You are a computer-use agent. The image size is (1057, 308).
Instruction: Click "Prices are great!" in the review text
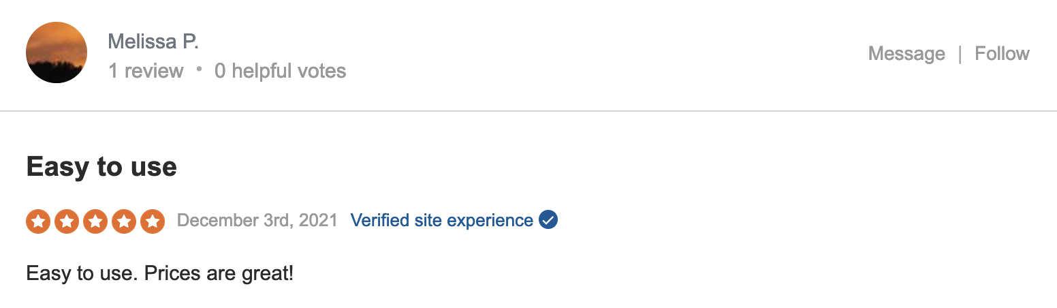pos(219,274)
